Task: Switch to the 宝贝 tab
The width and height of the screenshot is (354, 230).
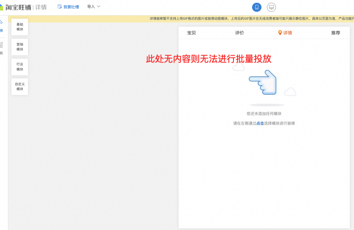Action: pos(191,33)
